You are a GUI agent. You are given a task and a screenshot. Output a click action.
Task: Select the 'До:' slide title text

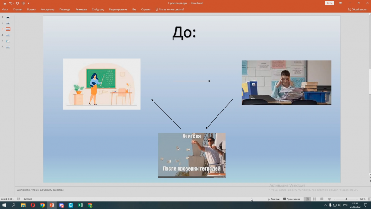pyautogui.click(x=184, y=32)
